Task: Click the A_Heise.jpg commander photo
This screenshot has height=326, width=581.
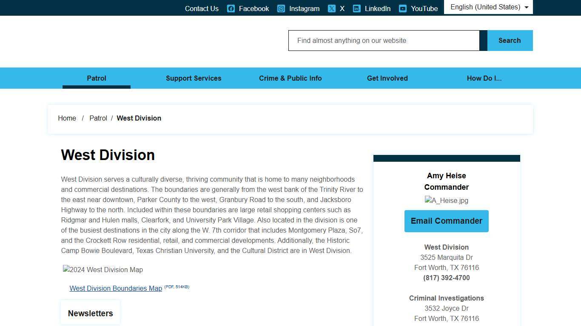Action: pyautogui.click(x=446, y=201)
